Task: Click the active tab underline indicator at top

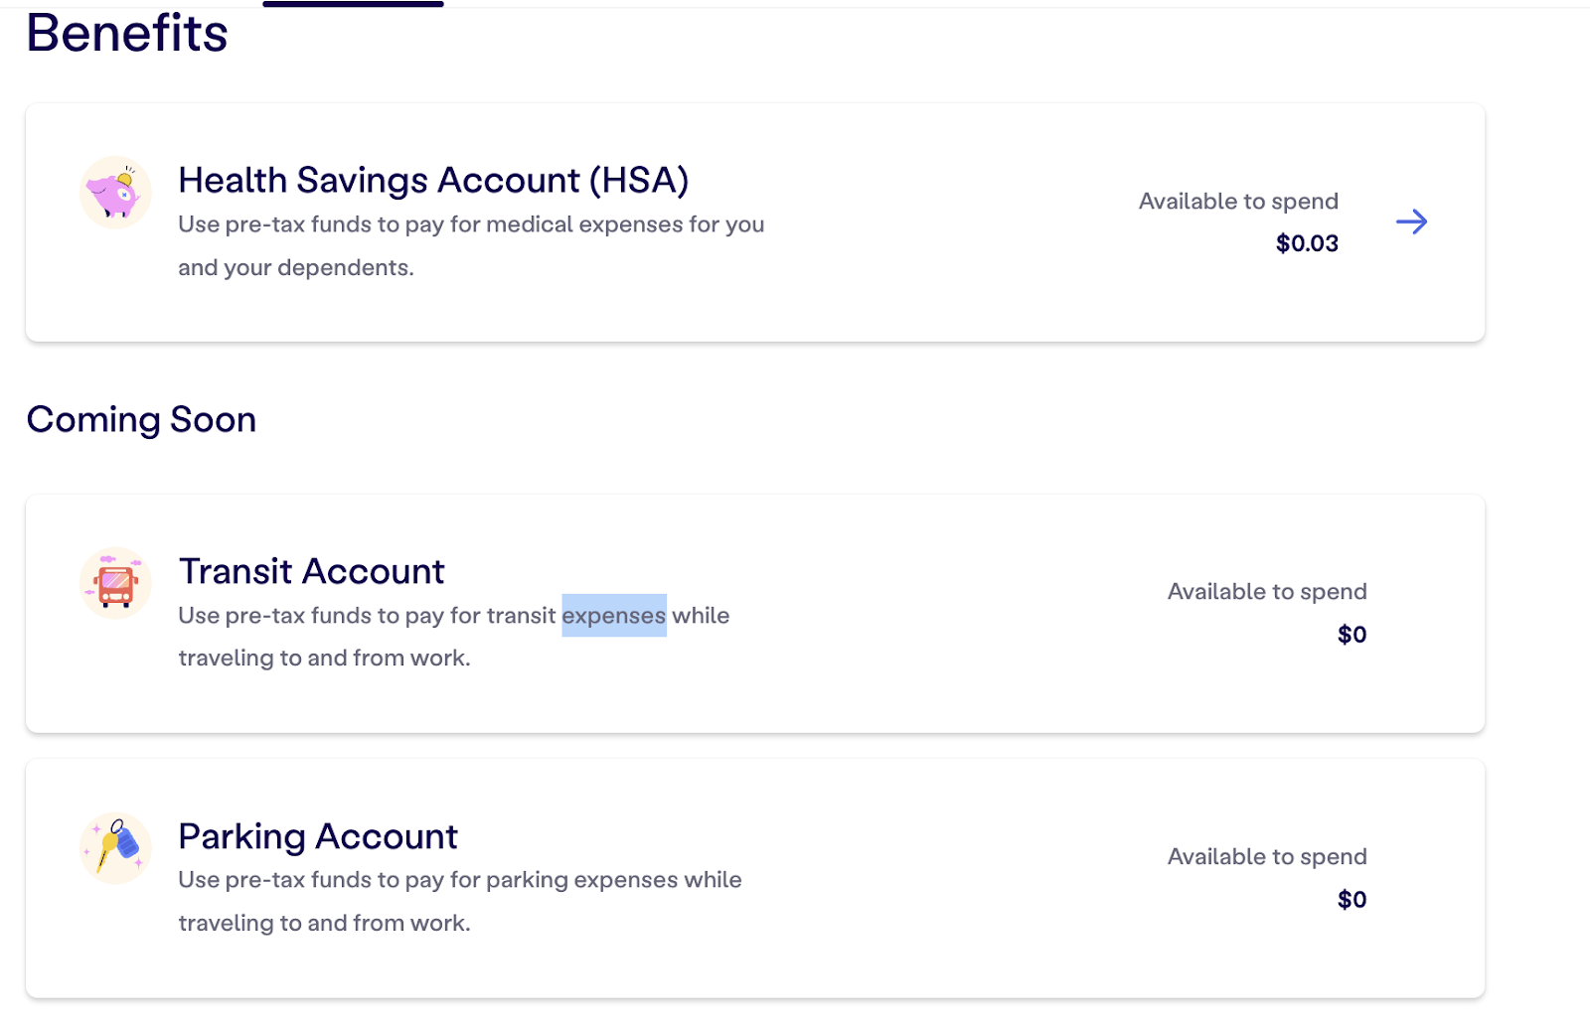Action: click(353, 4)
